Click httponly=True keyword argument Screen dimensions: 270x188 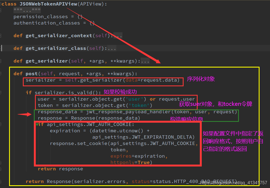pos(130,162)
